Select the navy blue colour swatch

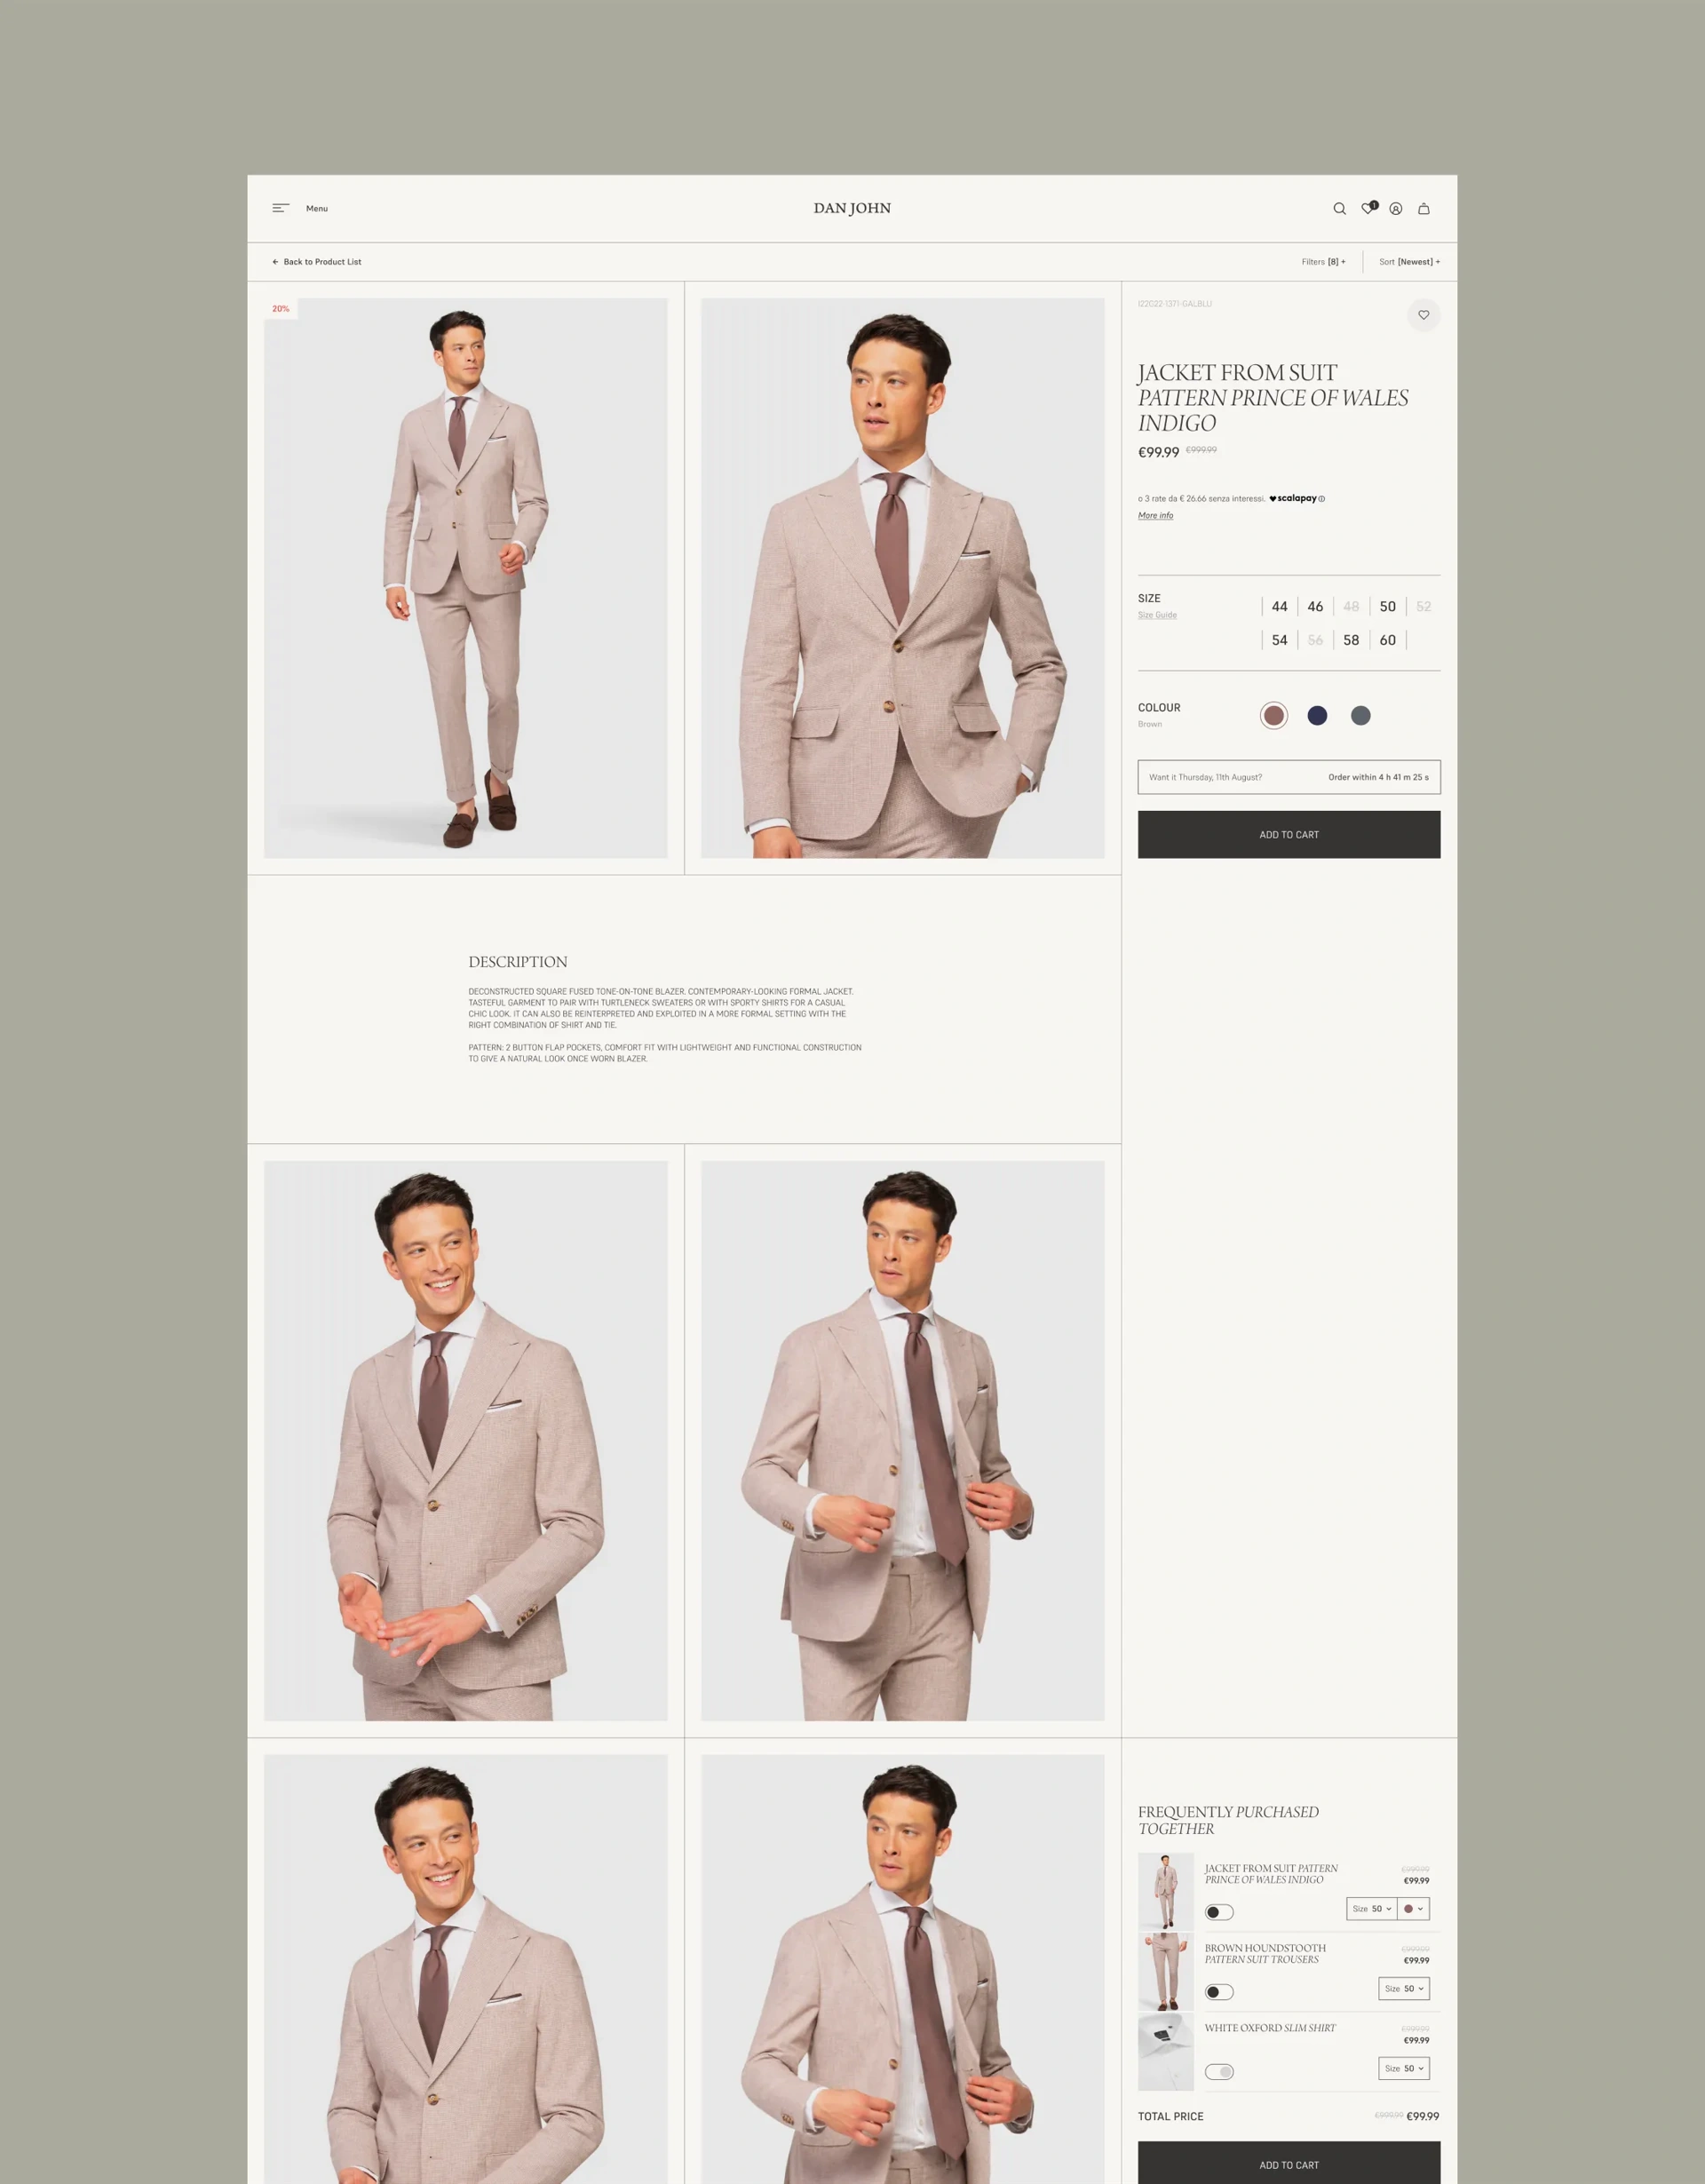pos(1317,715)
